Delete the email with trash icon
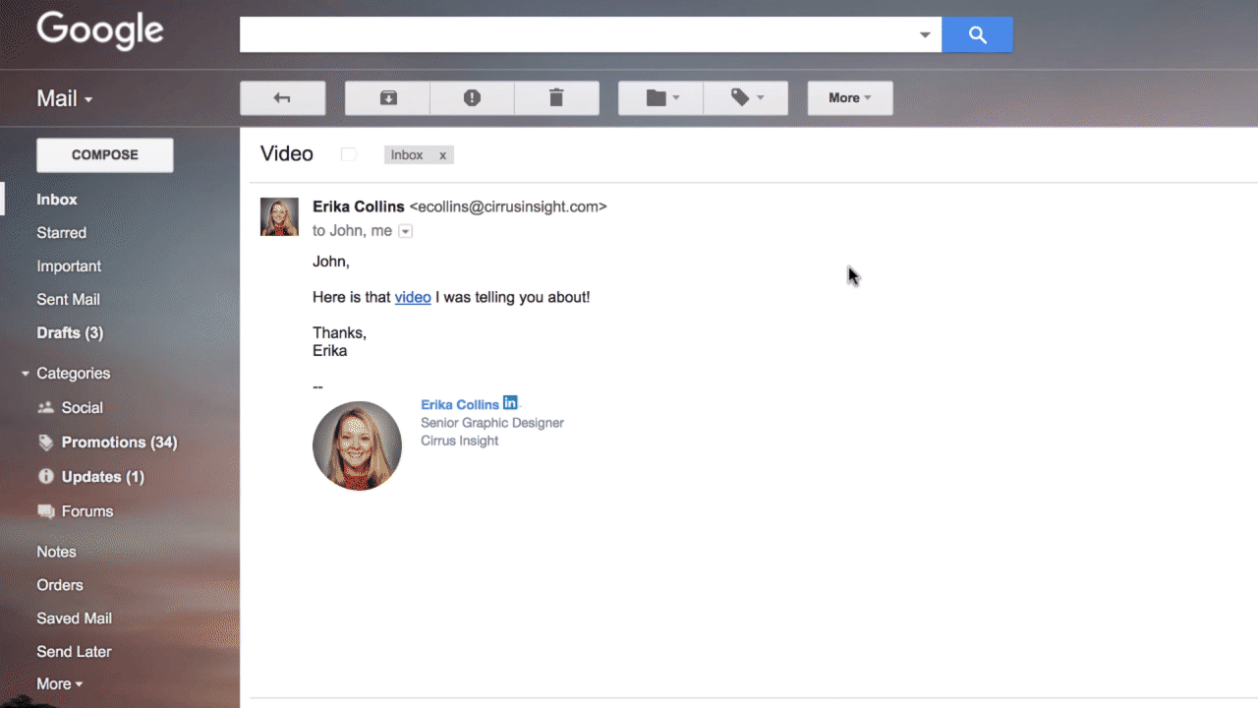Viewport: 1258px width, 708px height. click(556, 97)
